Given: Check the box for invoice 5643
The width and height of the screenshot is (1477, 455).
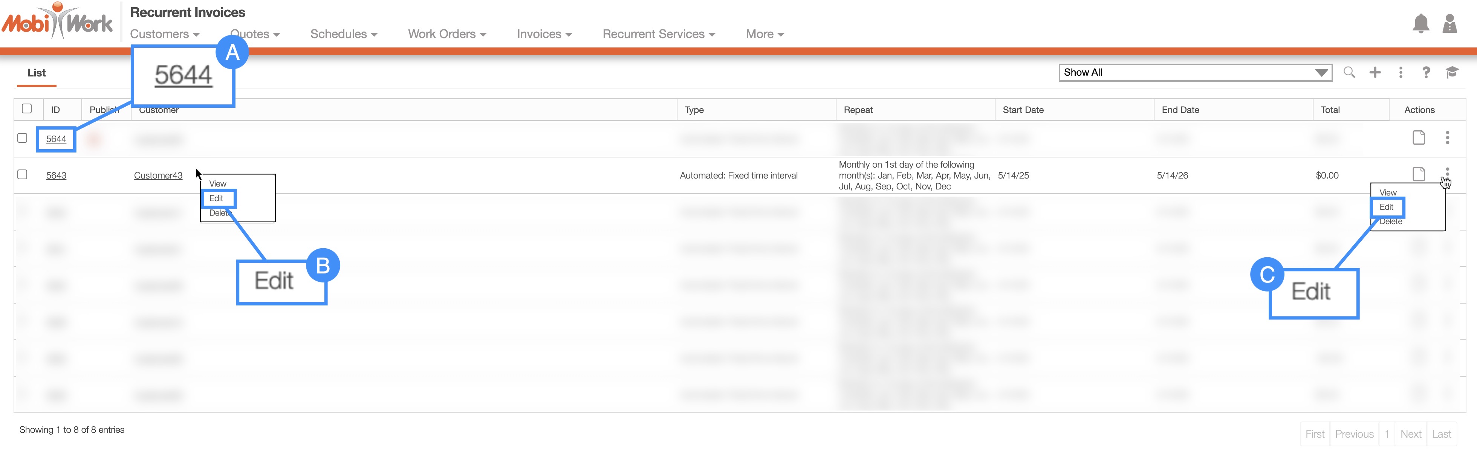Looking at the screenshot, I should click(x=22, y=175).
